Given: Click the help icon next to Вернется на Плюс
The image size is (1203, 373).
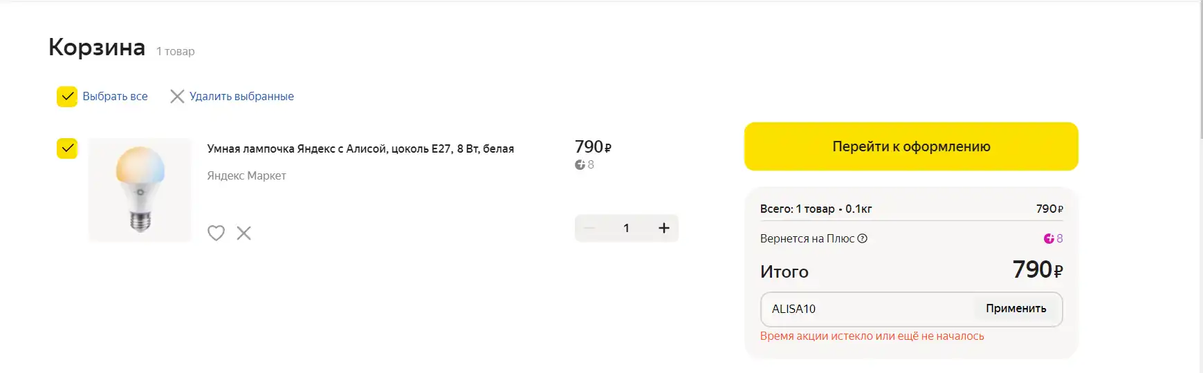Looking at the screenshot, I should 862,238.
